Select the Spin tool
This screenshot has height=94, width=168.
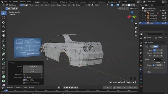(4, 81)
